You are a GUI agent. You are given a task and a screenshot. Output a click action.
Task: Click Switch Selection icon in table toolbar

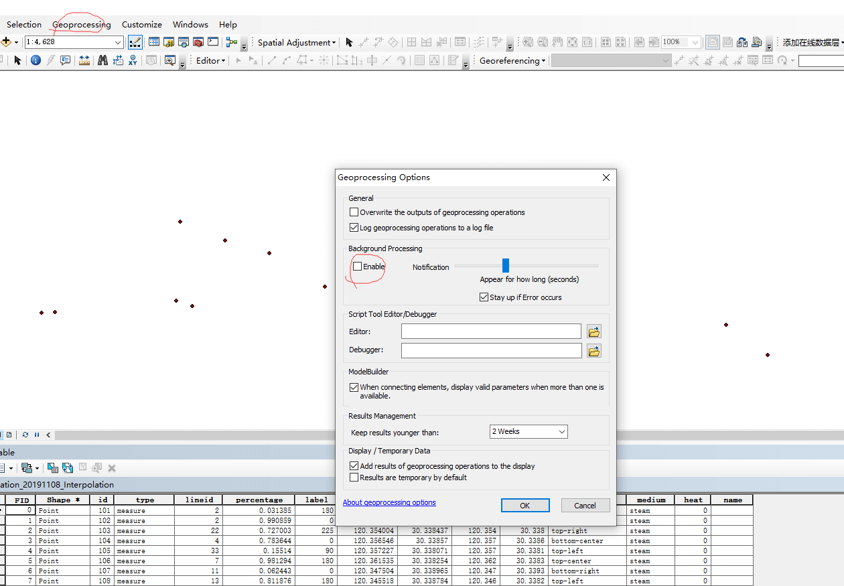coord(68,468)
